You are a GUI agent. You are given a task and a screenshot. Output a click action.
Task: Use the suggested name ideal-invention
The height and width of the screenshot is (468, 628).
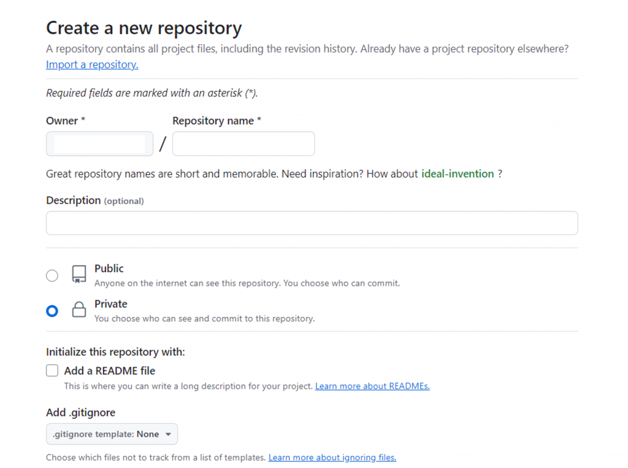point(458,174)
